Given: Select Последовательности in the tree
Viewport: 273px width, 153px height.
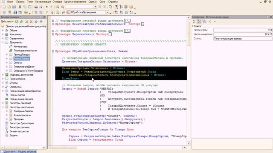Looking at the screenshot, I should 25,51.
